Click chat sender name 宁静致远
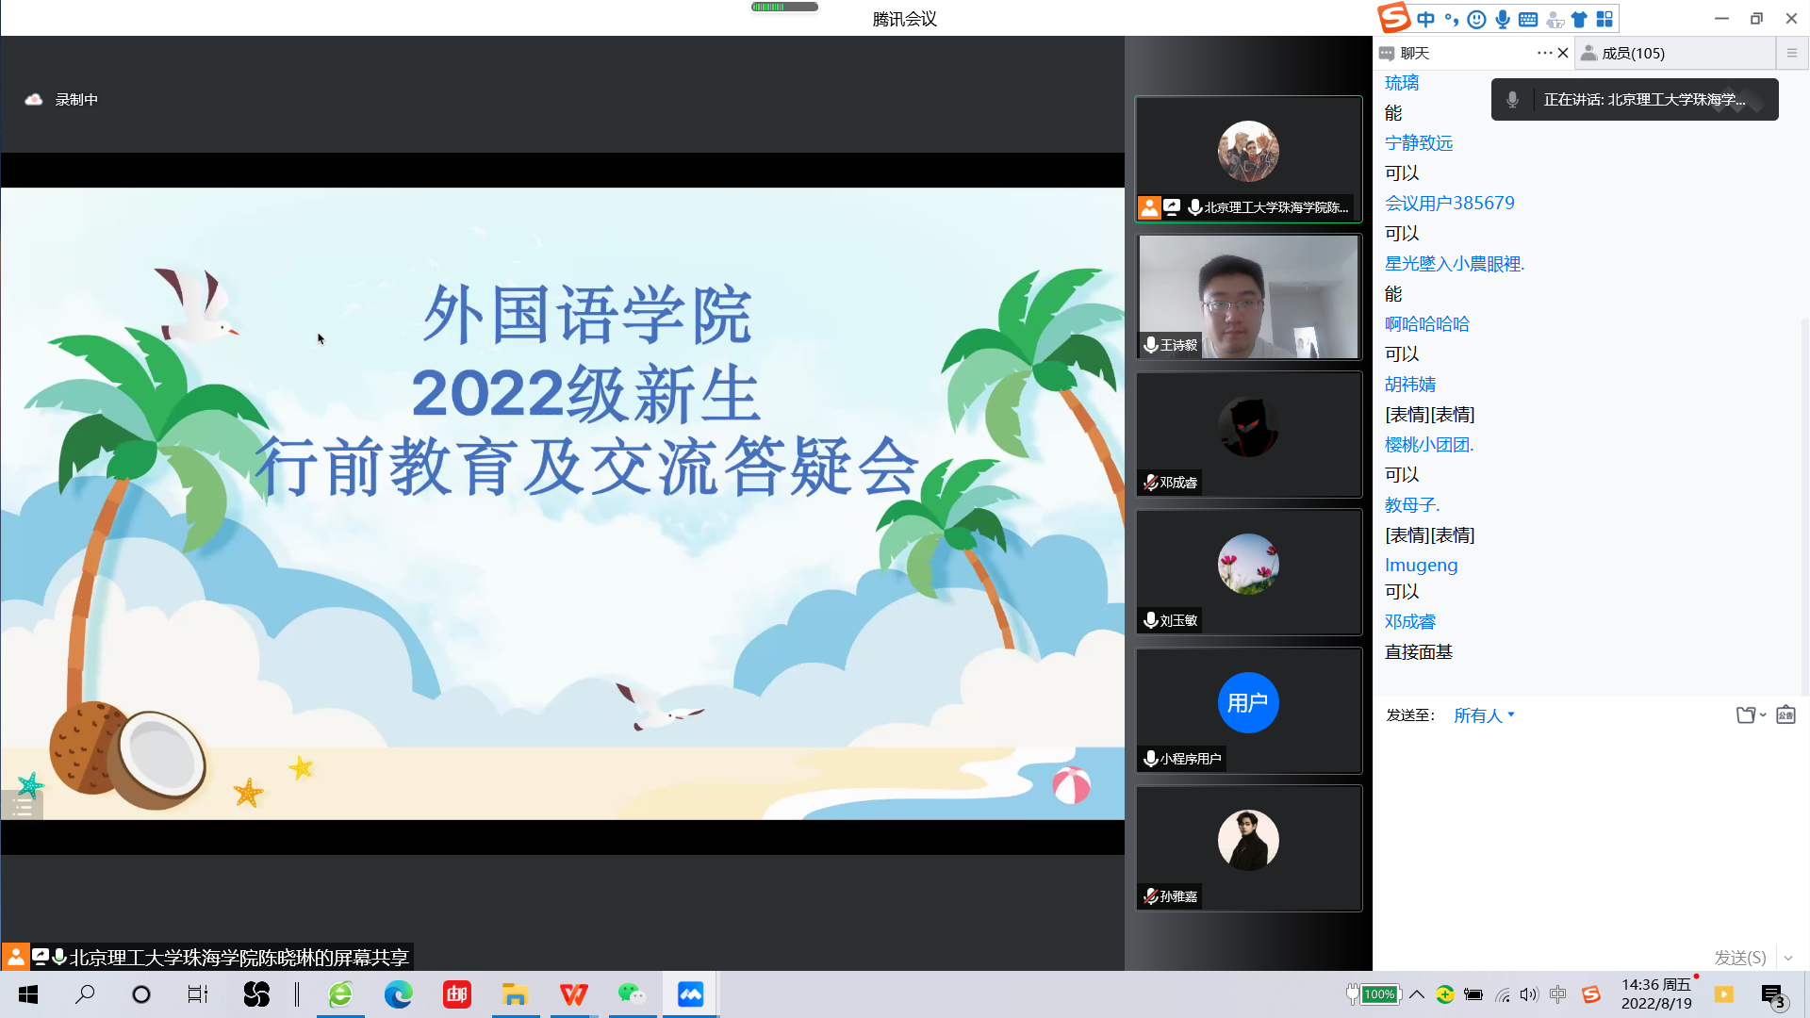Screen dimensions: 1810x1018 click(x=1419, y=143)
